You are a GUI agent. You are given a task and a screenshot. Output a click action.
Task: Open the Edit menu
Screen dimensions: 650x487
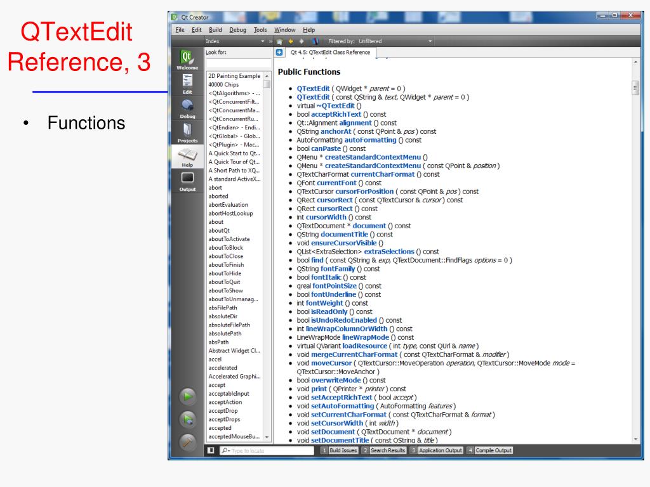[197, 30]
